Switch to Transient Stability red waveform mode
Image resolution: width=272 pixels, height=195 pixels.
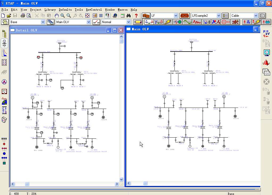pos(197,22)
